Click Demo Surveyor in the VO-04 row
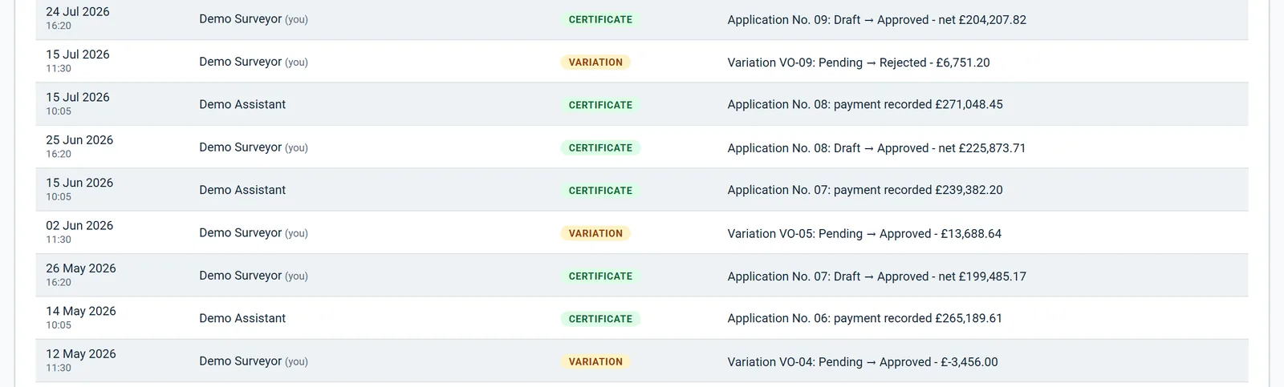This screenshot has height=387, width=1284. [254, 361]
